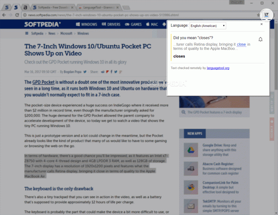
Task: Go to News breadcrumb link
Action: coord(52,33)
